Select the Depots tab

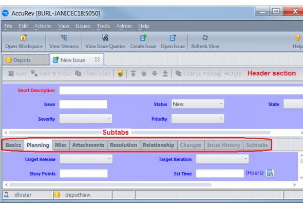(26, 60)
